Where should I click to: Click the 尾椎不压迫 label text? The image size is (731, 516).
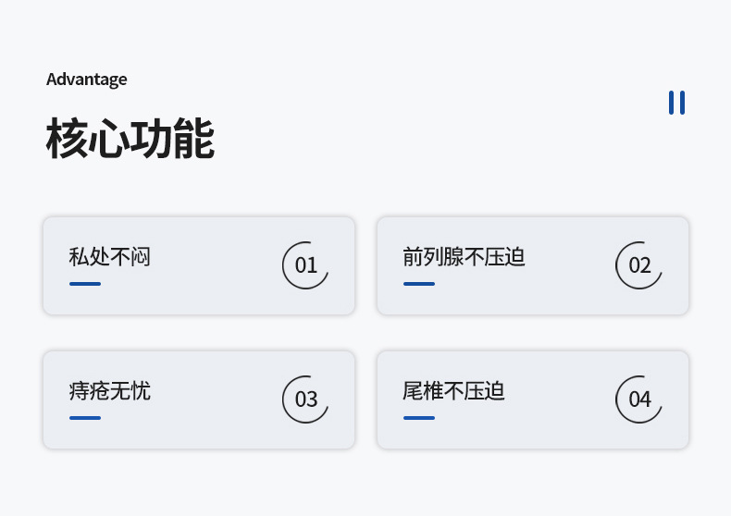453,390
